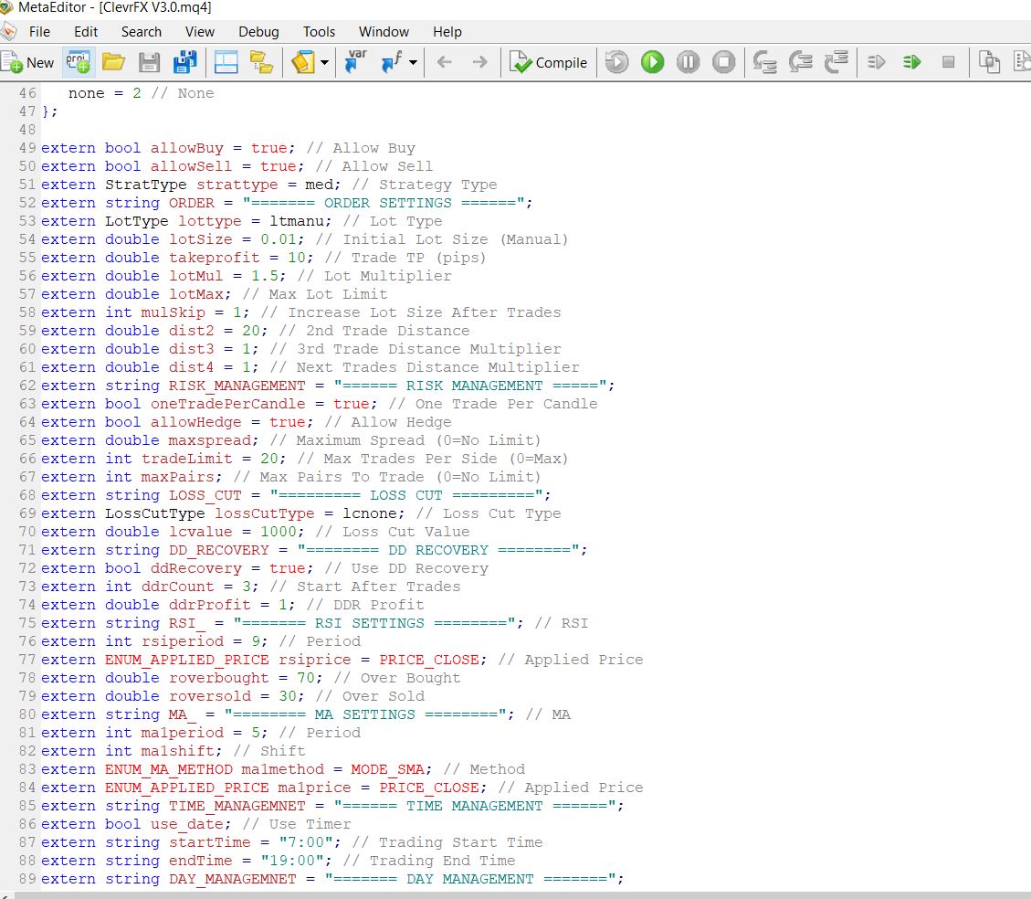Open the Tools menu
Screen dimensions: 1031x899
point(319,31)
